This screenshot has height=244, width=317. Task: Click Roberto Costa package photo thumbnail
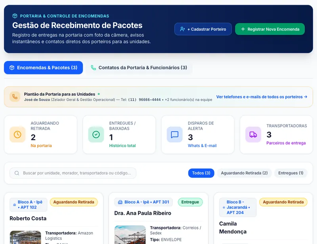[x=25, y=237]
